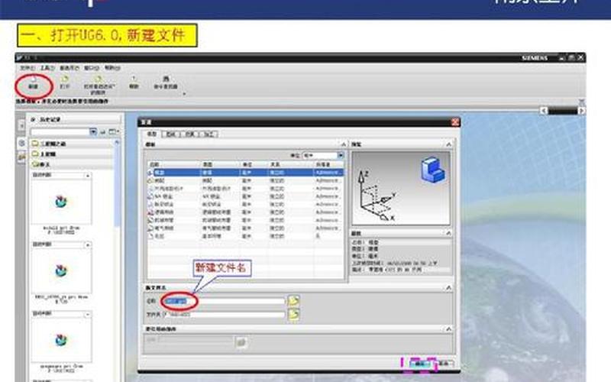This screenshot has width=611, height=382.
Task: Open the 文件 (File) menu
Action: (27, 68)
